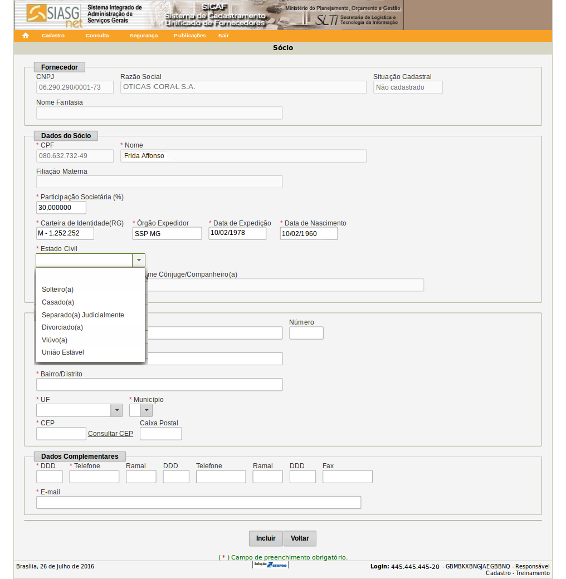Click the Sócio page title
The width and height of the screenshot is (566, 579).
(283, 48)
